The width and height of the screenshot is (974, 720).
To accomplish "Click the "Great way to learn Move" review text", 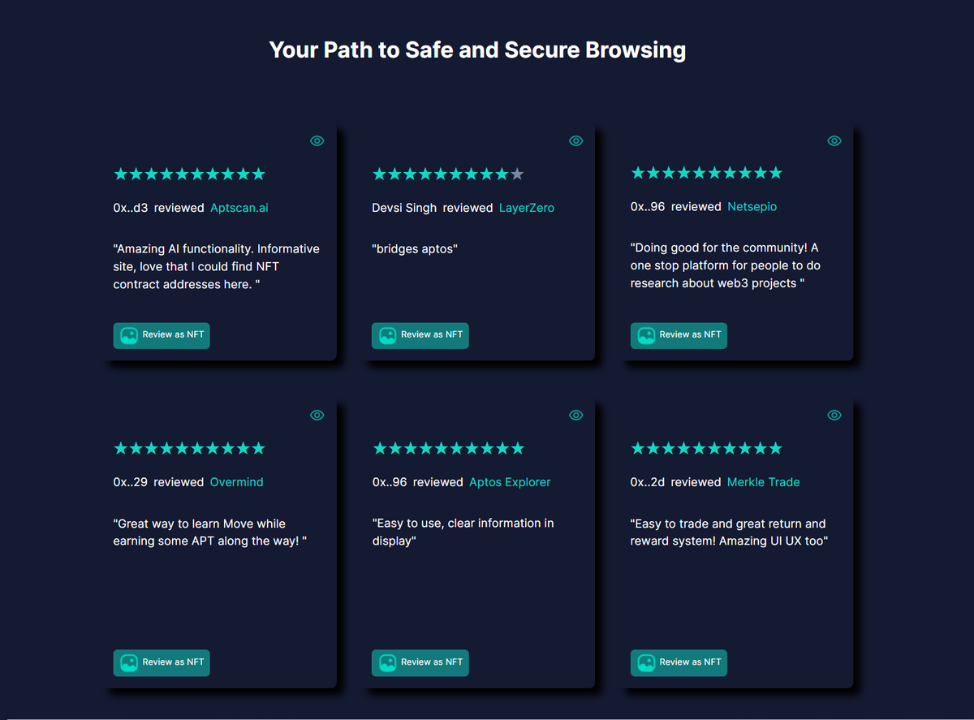I will [210, 532].
